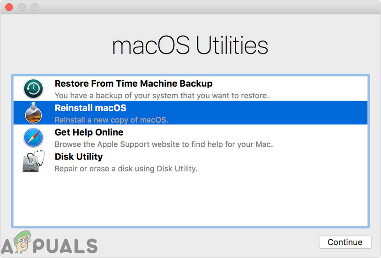Pick the Get Help Online title

coord(89,133)
